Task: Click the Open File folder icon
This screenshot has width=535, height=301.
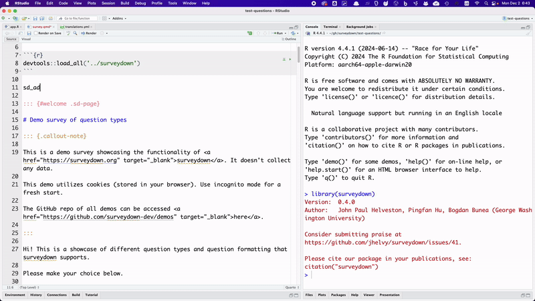Action: click(24, 19)
